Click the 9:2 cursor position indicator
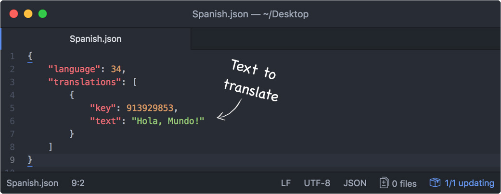The height and width of the screenshot is (194, 501). coord(78,183)
